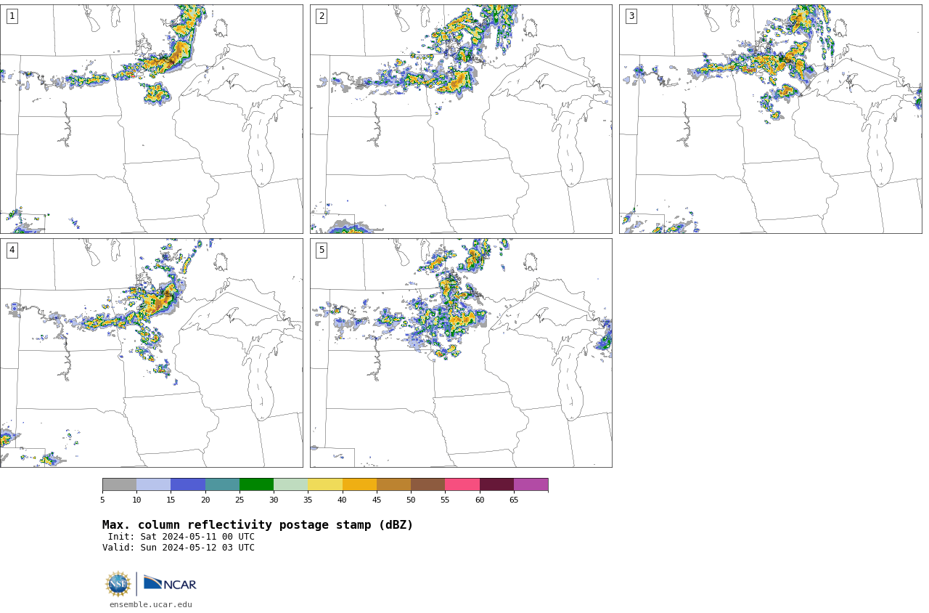Screen dimensions: 929x613
Task: Click the Init: Sat 2024-05-11 00 UTC text
Action: (x=181, y=537)
